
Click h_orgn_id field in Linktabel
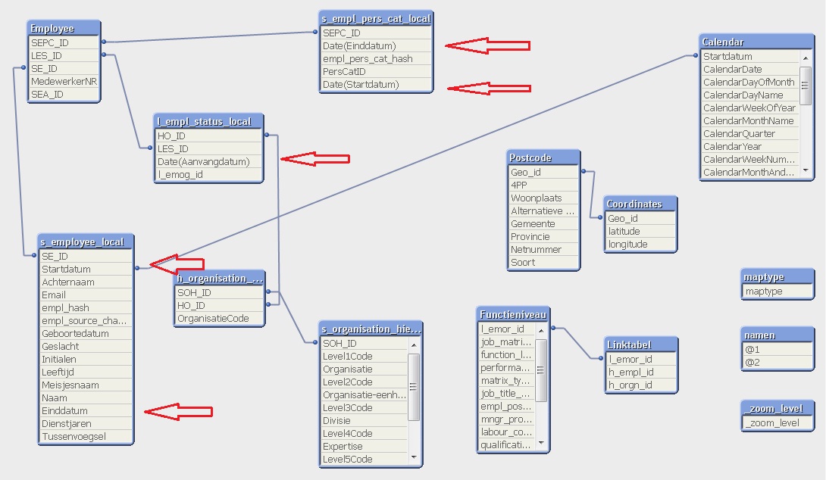coord(642,385)
